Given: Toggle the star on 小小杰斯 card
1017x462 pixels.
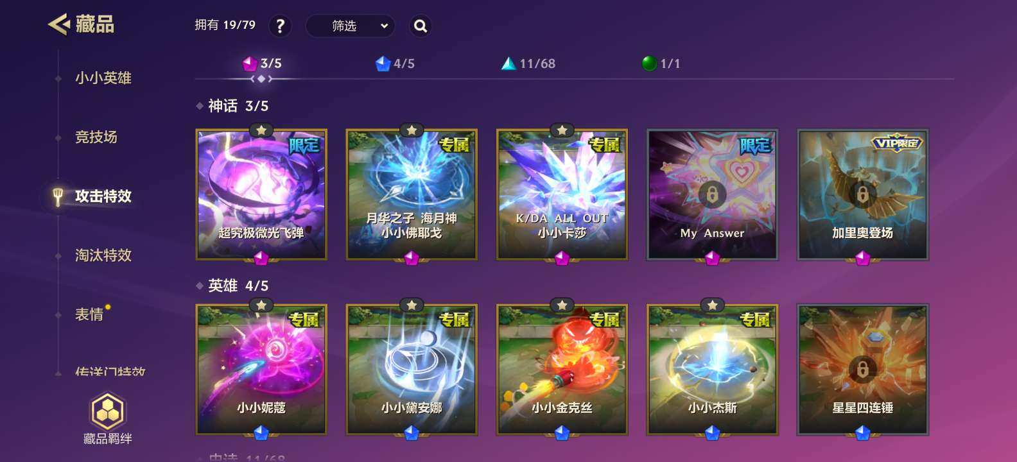Looking at the screenshot, I should [x=712, y=305].
